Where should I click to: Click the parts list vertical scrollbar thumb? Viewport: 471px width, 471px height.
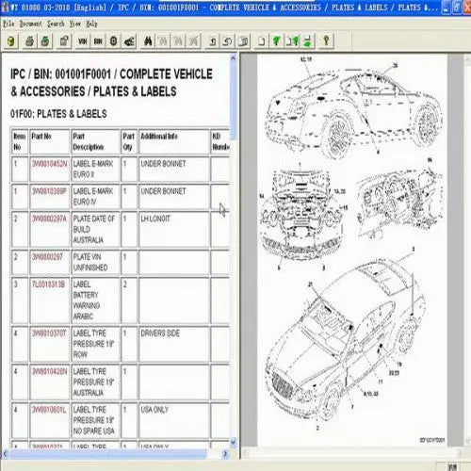pyautogui.click(x=233, y=101)
